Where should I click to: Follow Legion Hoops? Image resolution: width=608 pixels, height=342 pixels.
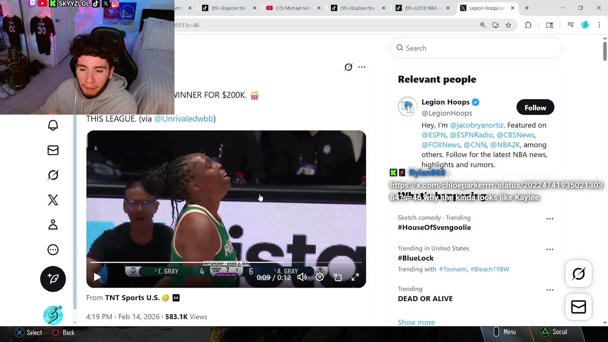535,108
